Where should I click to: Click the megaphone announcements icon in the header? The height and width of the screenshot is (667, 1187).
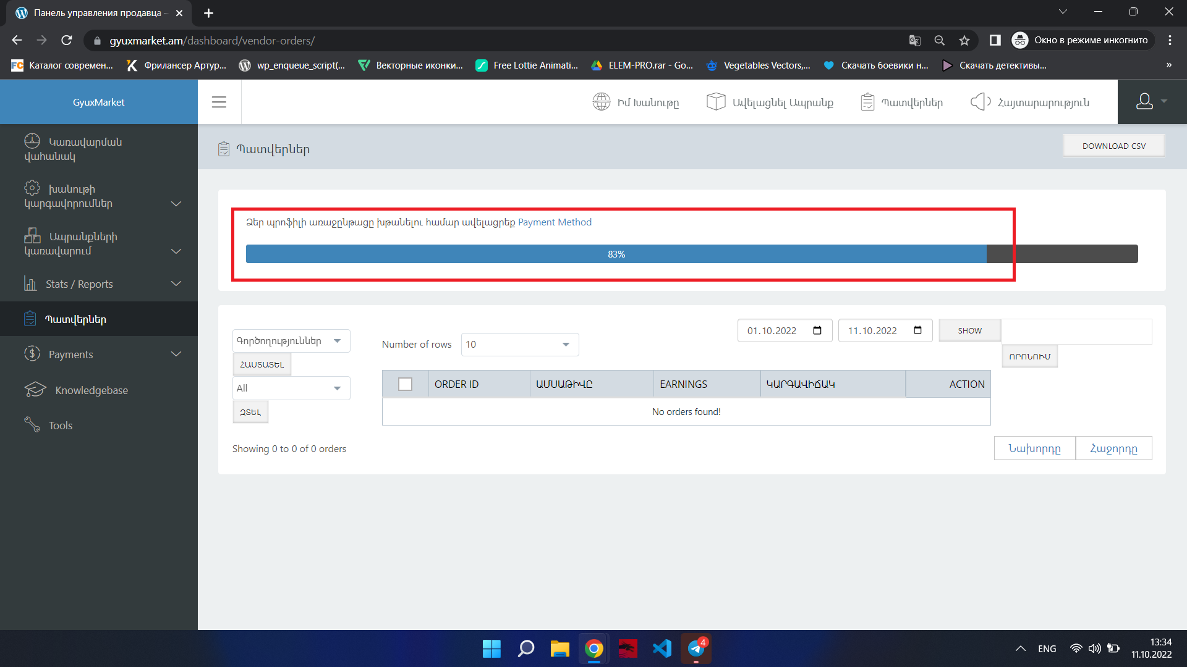pos(980,102)
